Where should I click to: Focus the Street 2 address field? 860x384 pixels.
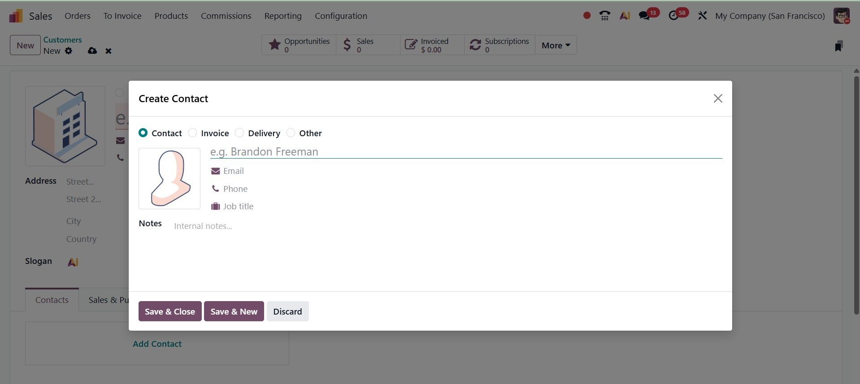click(97, 199)
